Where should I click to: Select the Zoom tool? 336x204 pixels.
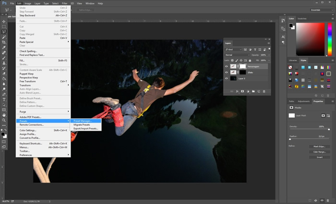click(4, 120)
